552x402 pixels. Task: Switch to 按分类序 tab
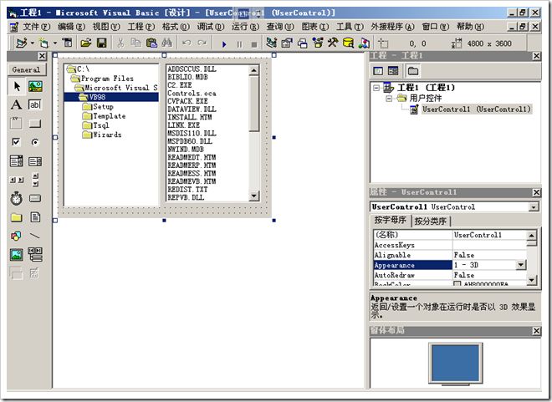pos(430,221)
